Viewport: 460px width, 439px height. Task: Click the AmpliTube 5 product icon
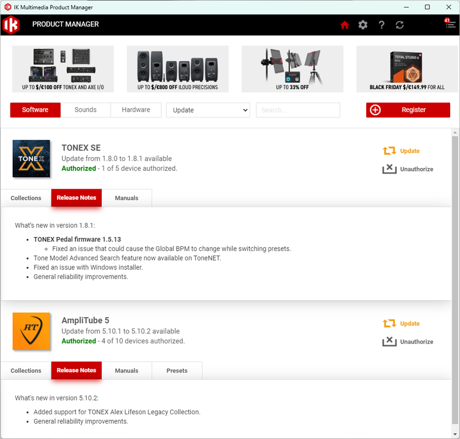pos(31,331)
